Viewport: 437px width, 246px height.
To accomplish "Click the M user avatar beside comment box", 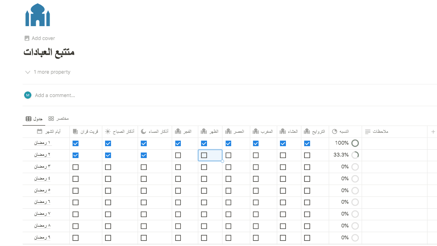I will [28, 95].
